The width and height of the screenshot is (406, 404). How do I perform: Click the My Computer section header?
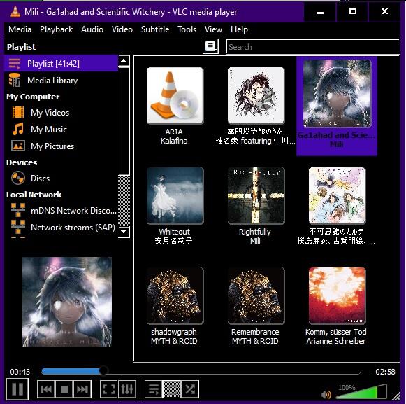click(33, 97)
